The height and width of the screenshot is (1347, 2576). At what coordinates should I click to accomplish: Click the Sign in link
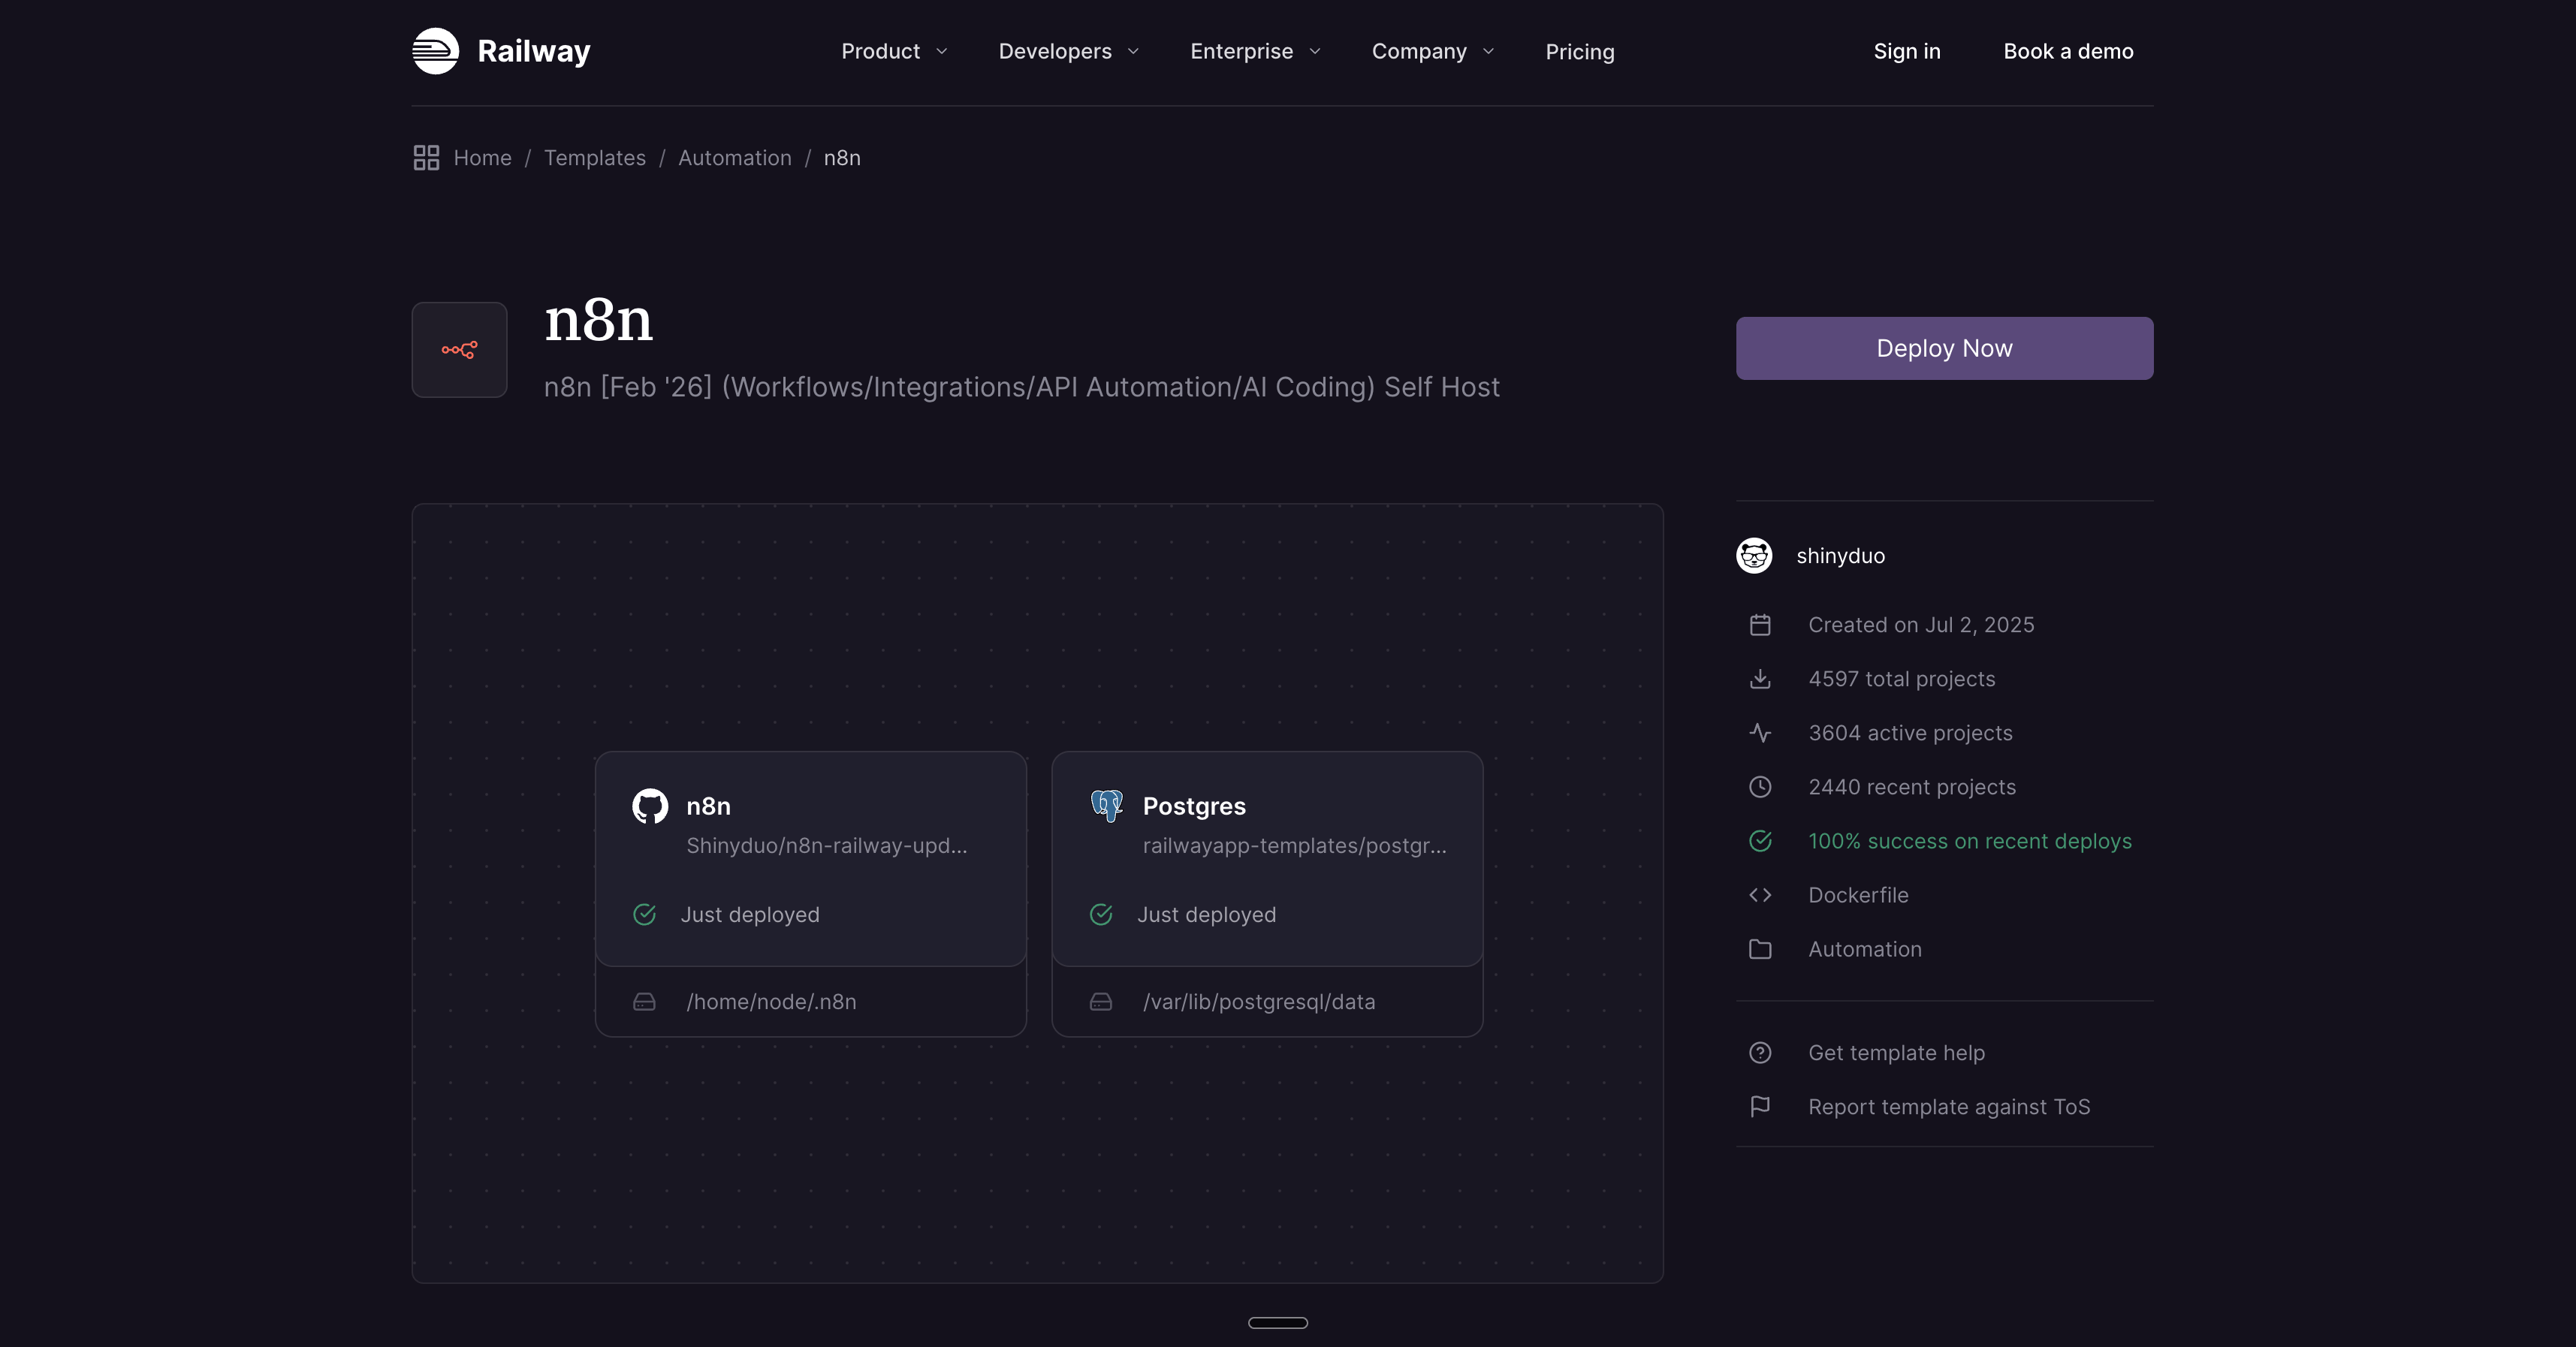tap(1906, 51)
